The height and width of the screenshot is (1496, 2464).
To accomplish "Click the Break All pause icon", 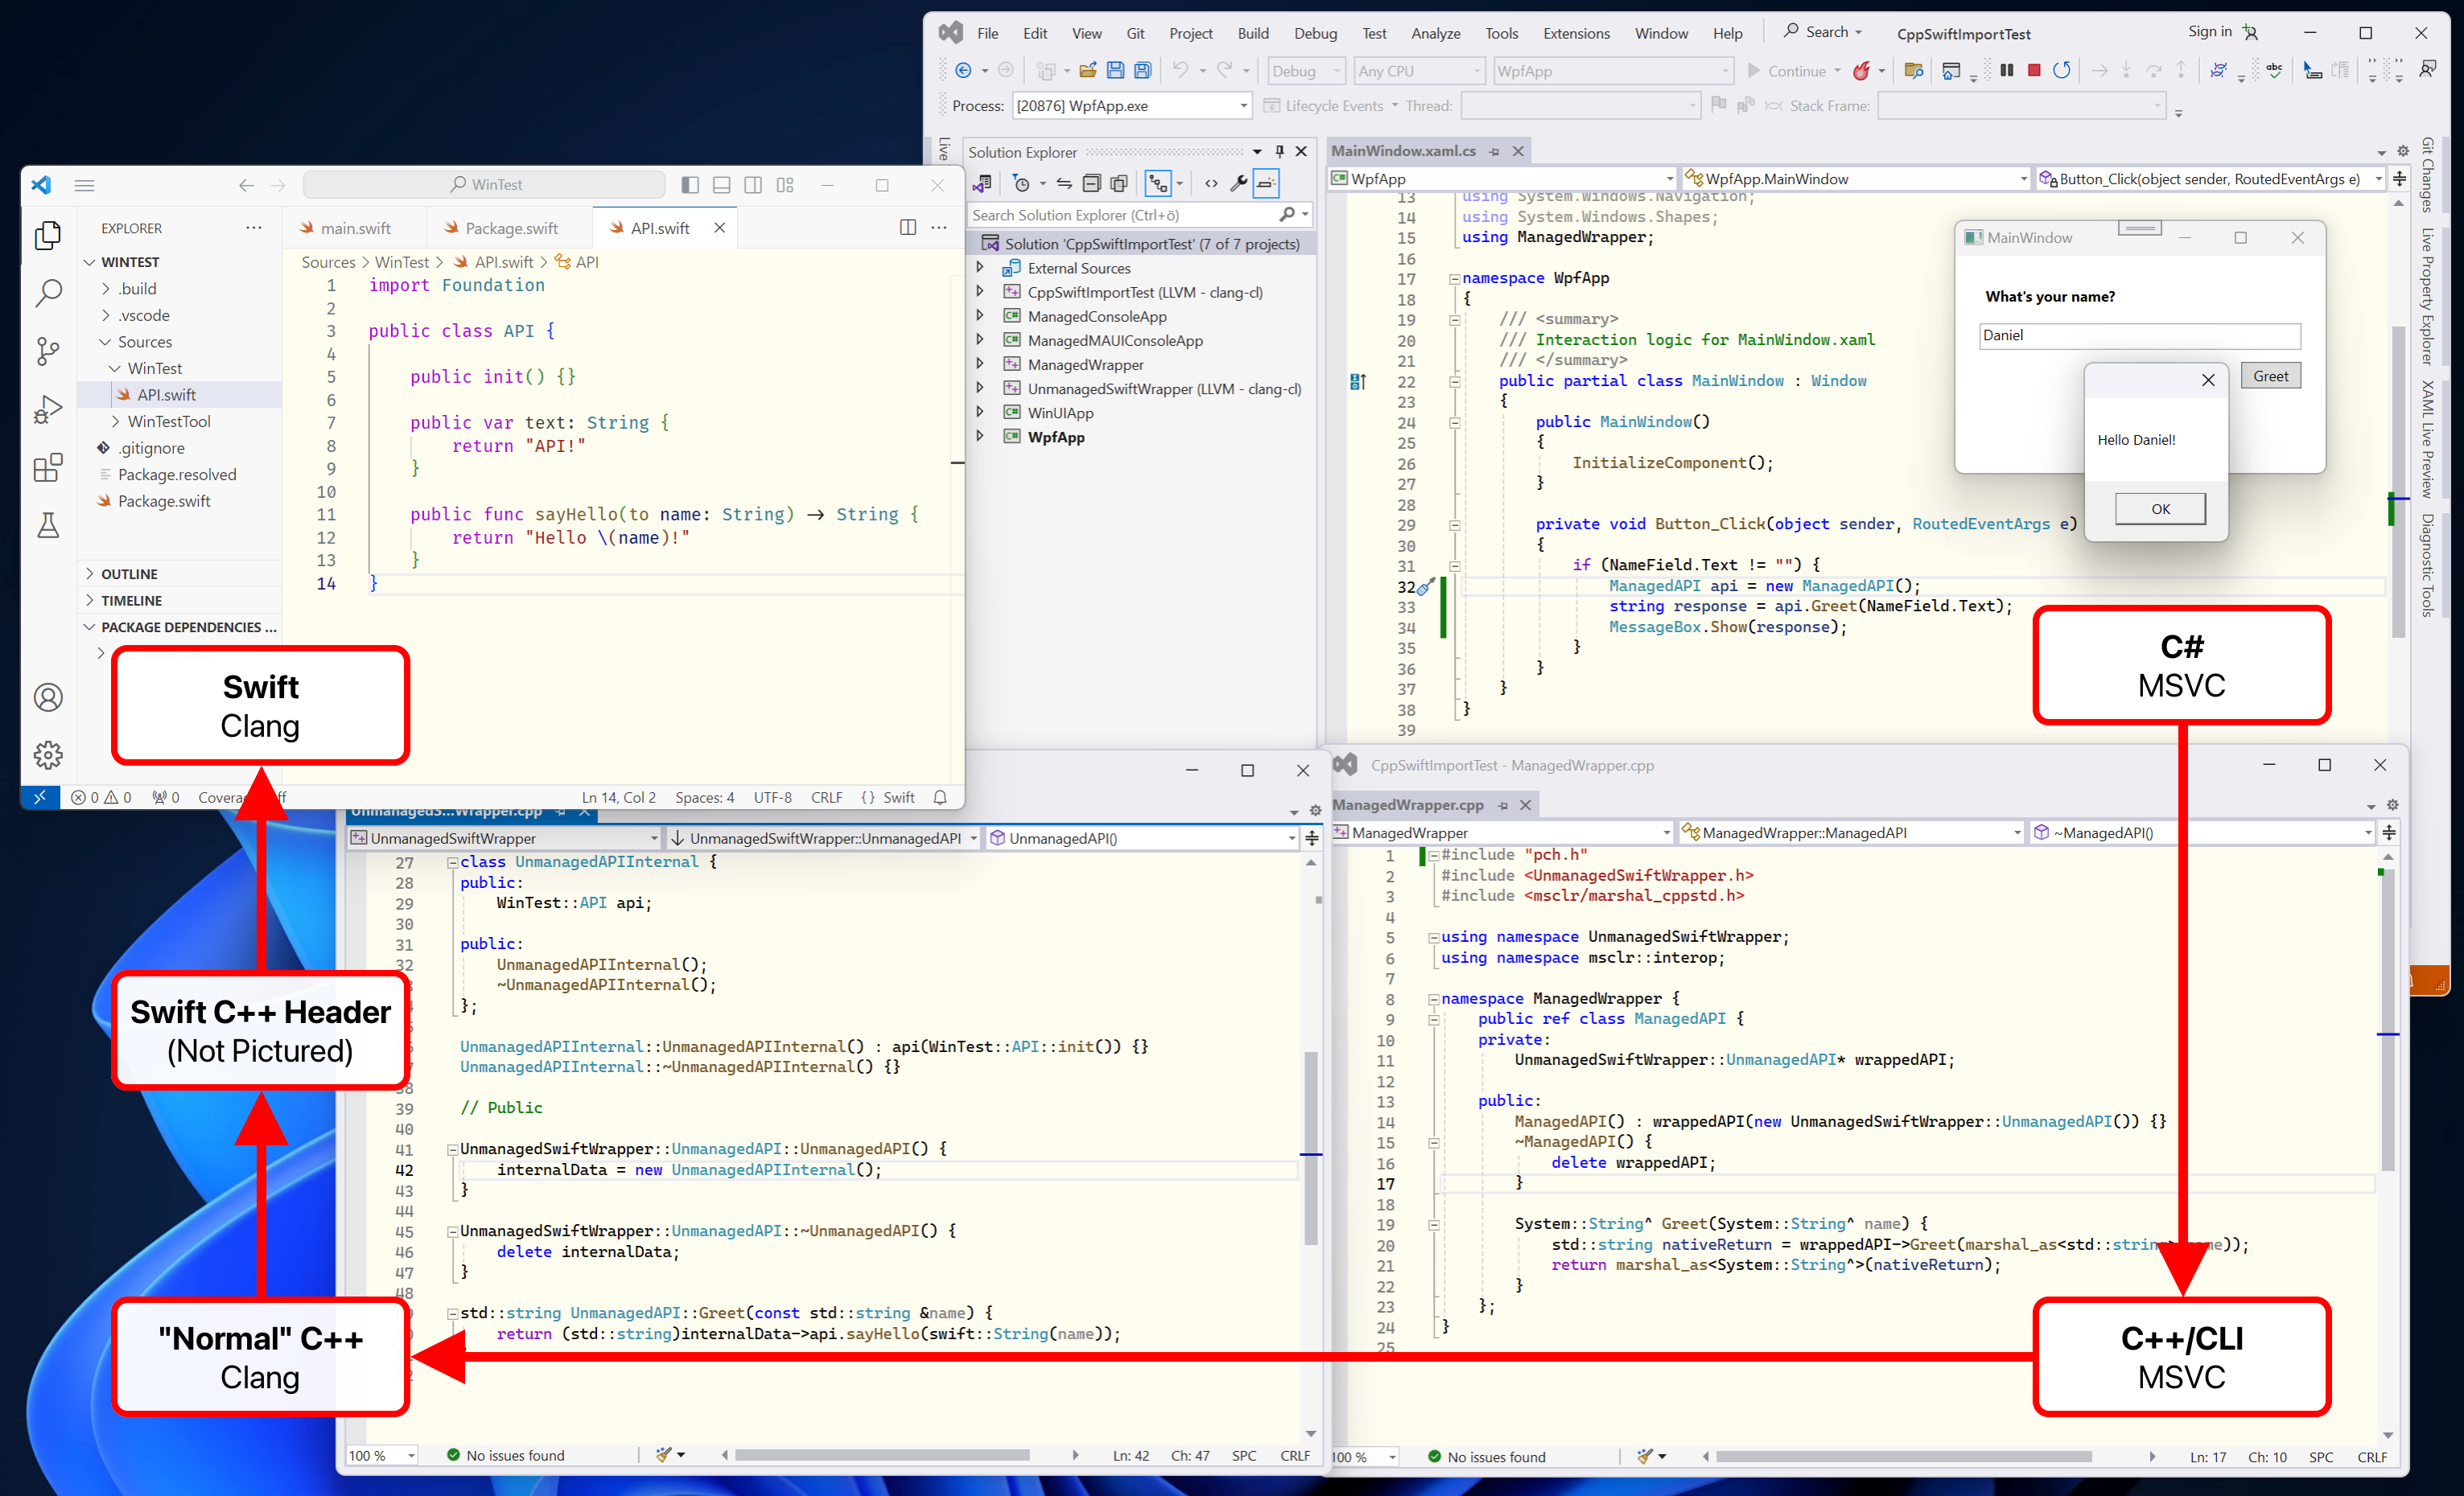I will pos(2006,71).
